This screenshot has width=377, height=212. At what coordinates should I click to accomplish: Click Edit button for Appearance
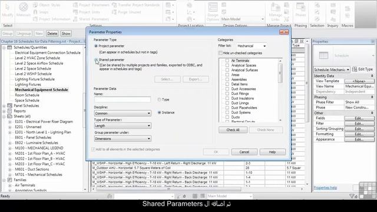[x=359, y=140]
